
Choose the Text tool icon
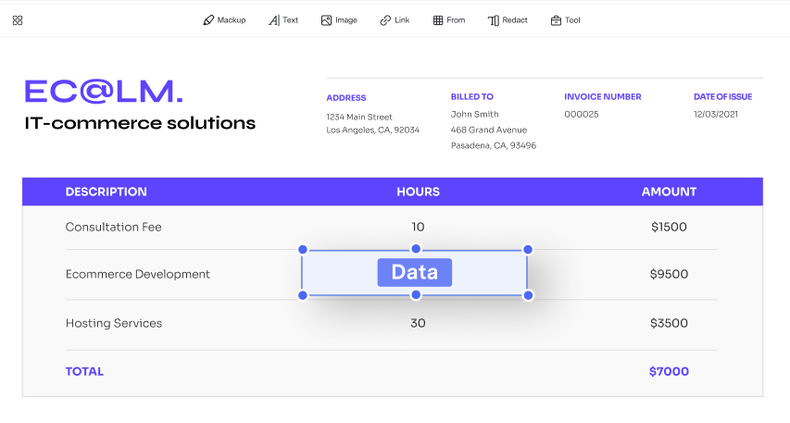pyautogui.click(x=274, y=20)
